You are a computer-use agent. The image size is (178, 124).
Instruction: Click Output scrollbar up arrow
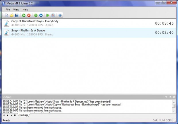[x=174, y=102]
